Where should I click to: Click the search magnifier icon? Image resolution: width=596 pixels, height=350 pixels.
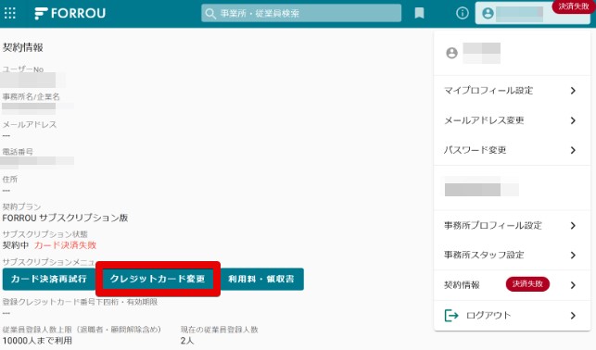click(x=210, y=14)
